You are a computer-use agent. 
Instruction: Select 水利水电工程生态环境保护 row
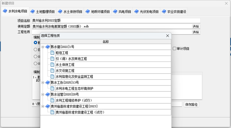click(x=113, y=89)
